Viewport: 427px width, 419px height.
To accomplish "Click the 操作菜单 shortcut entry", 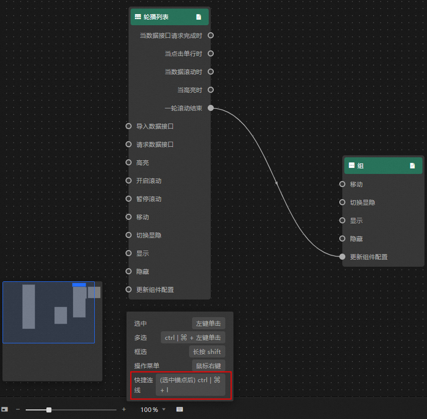I will [x=180, y=366].
